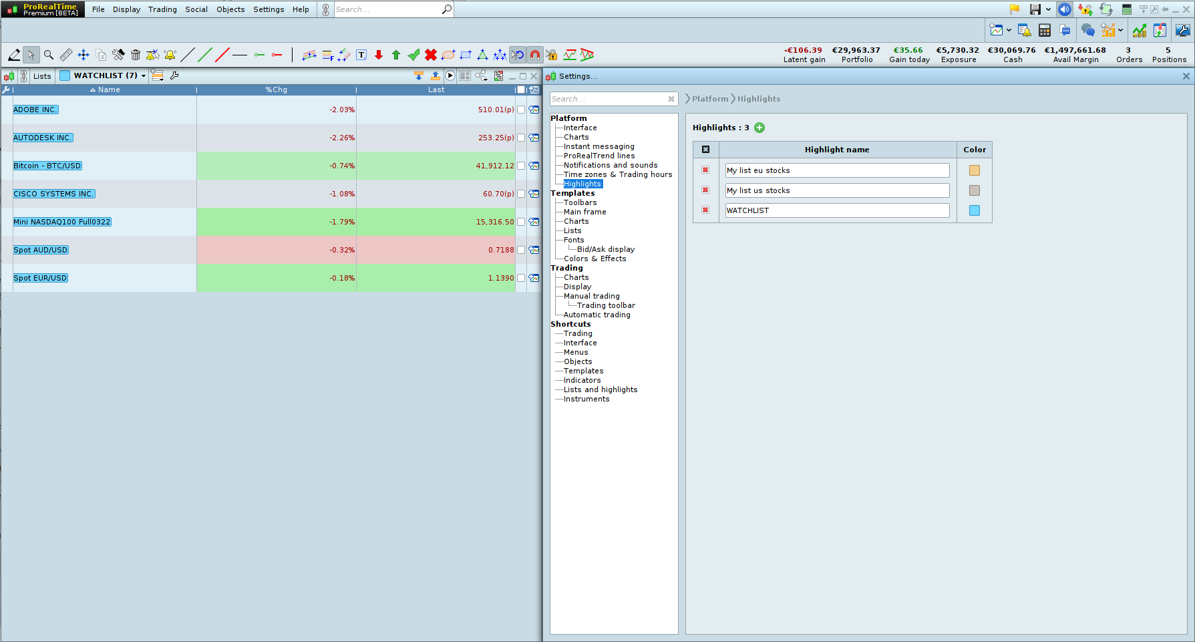Click the green add highlight plus icon

759,128
